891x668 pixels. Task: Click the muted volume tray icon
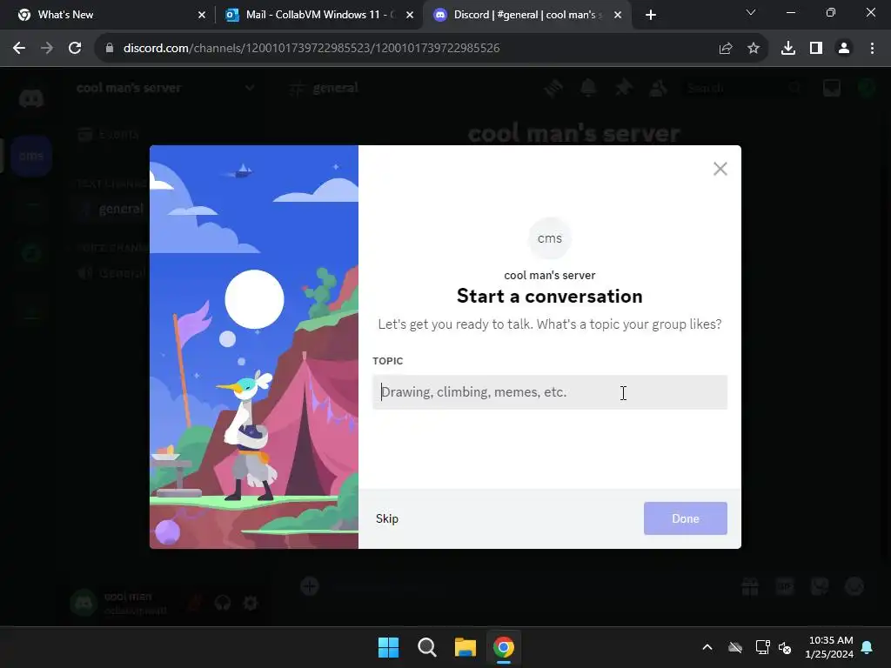pyautogui.click(x=785, y=647)
